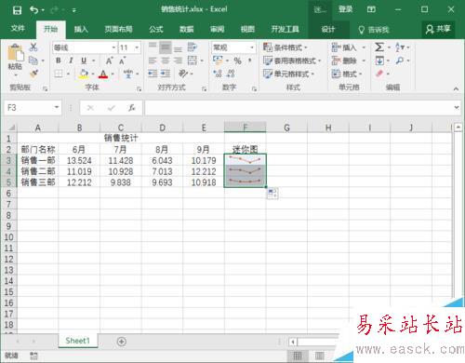This screenshot has width=465, height=363.
Task: Click the AutoSum sigma icon
Action: [379, 47]
